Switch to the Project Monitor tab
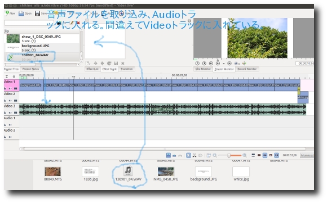Viewport: 327px width, 203px height. (x=224, y=69)
